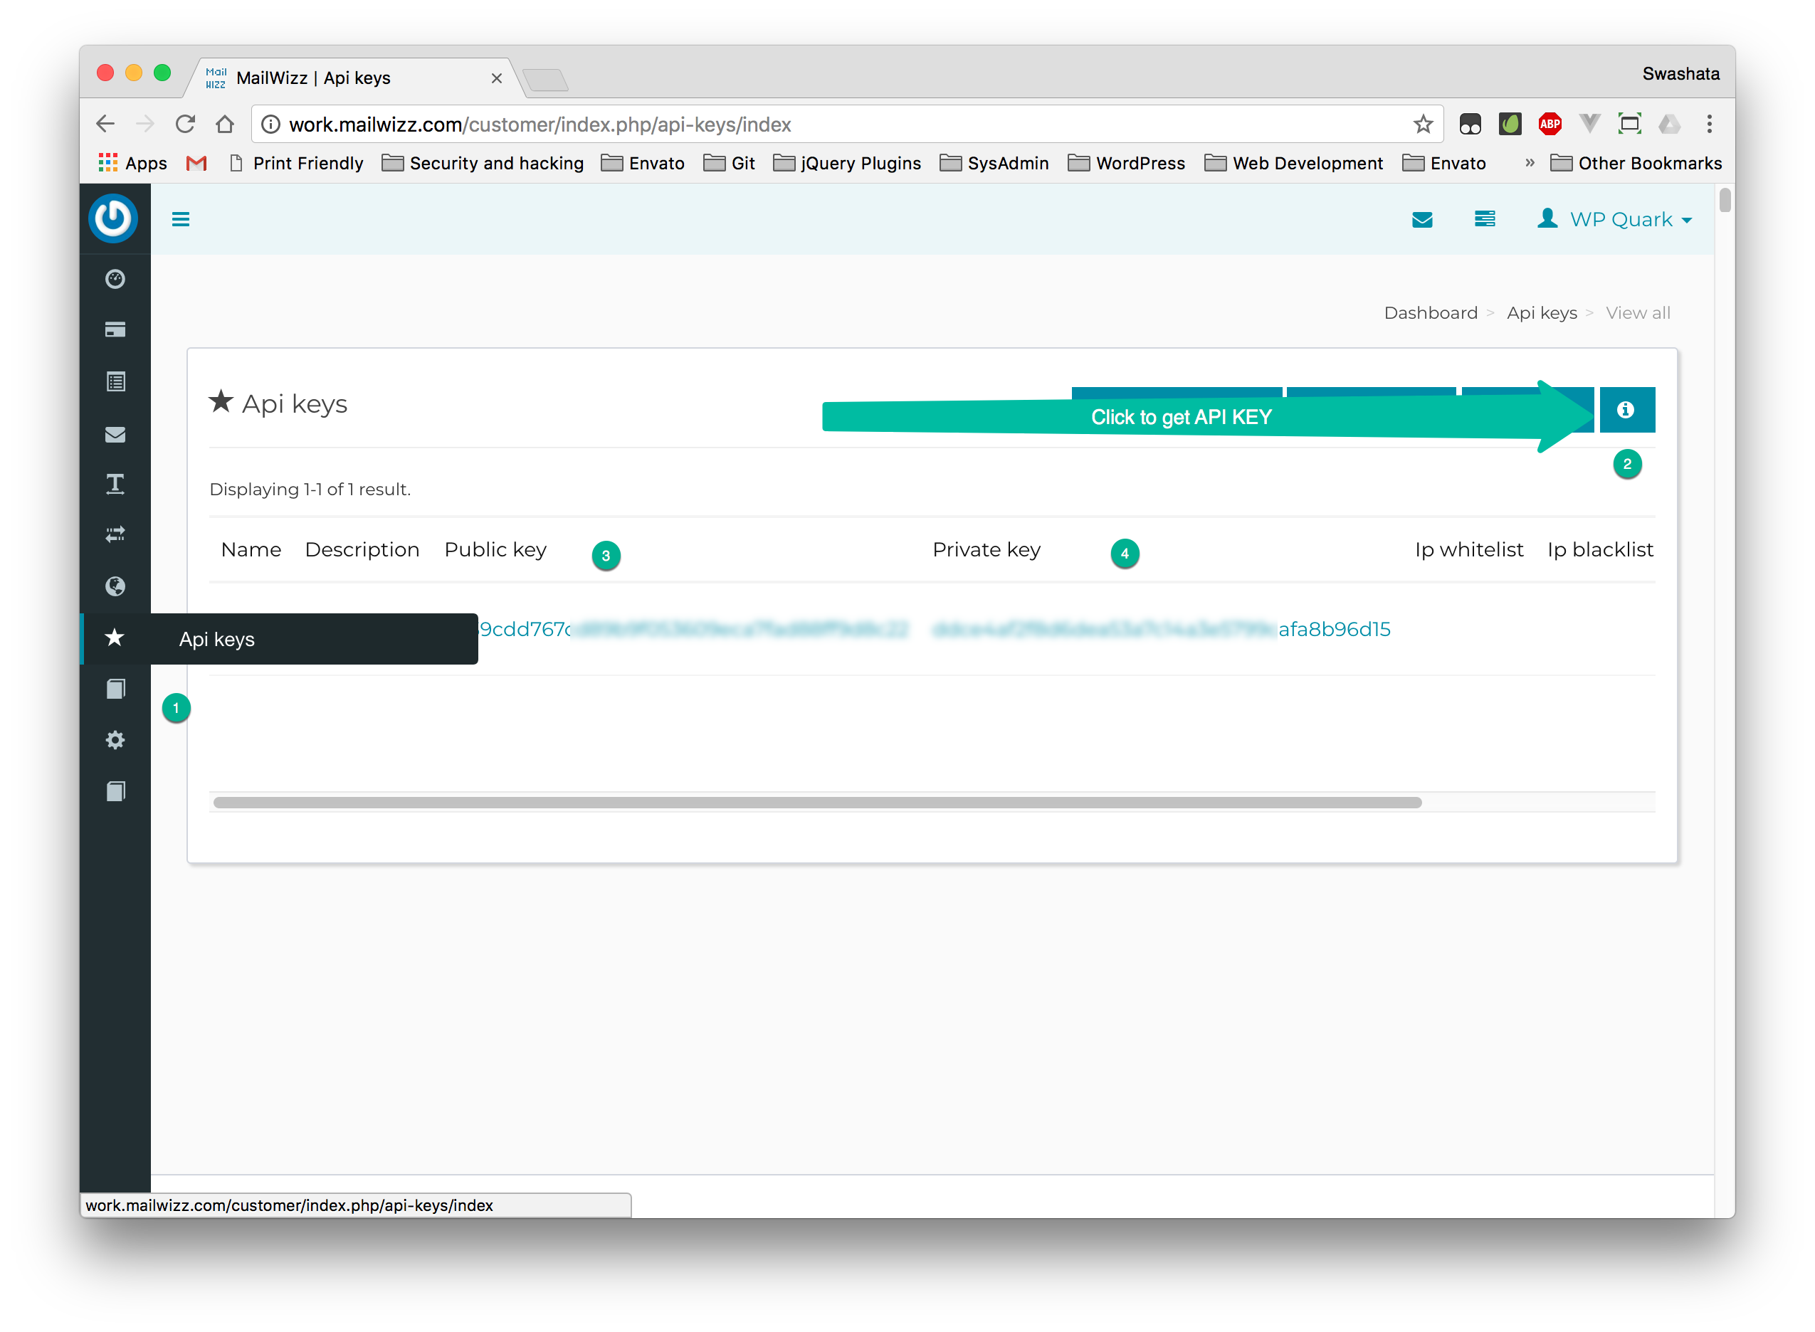1815x1332 pixels.
Task: Click the info button in Api keys panel
Action: [1626, 410]
